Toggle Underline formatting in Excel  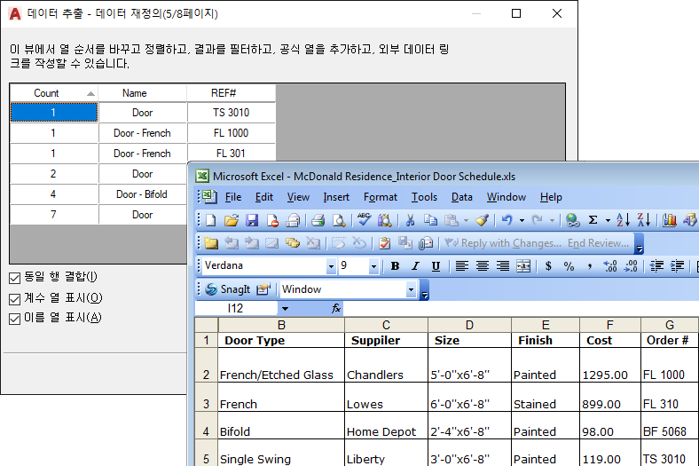tap(436, 266)
